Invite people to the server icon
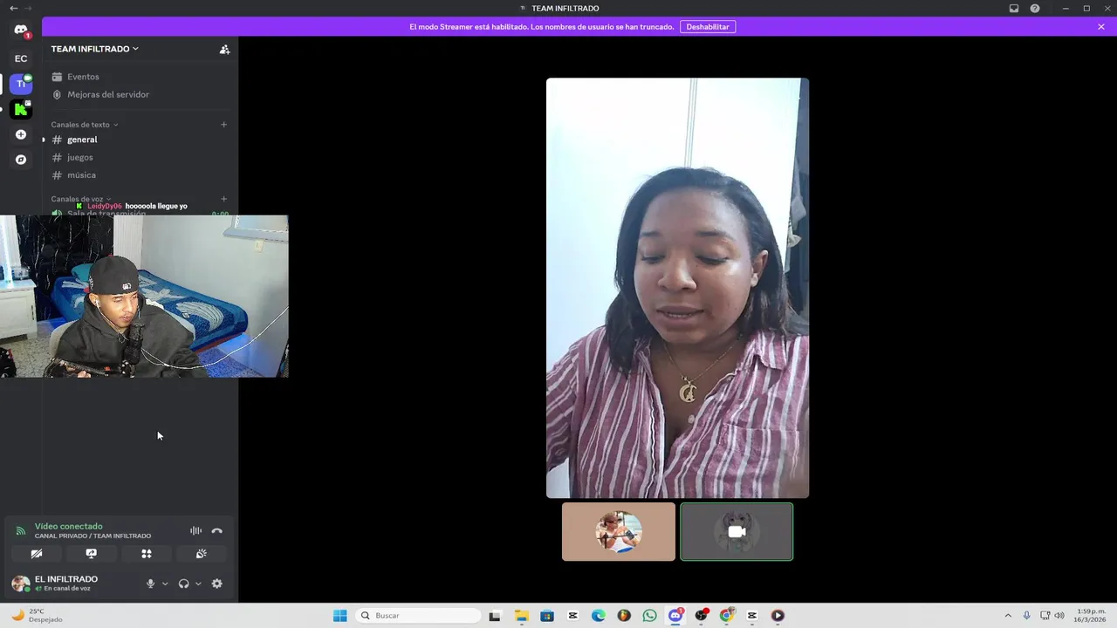 click(x=224, y=49)
